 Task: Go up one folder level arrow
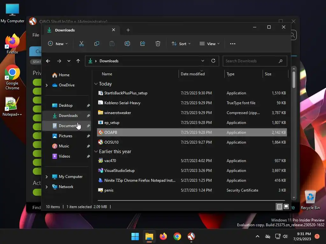(x=78, y=61)
